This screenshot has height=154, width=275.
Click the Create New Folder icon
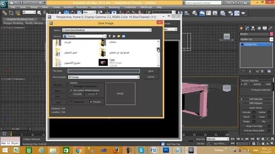119,36
